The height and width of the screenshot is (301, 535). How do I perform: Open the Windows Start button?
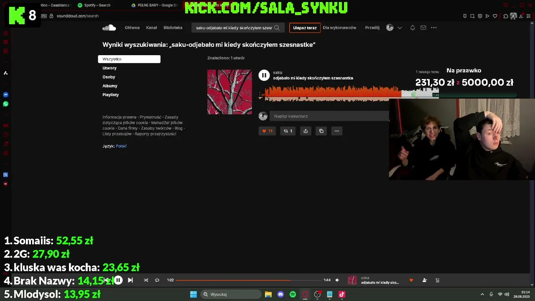coord(194,294)
